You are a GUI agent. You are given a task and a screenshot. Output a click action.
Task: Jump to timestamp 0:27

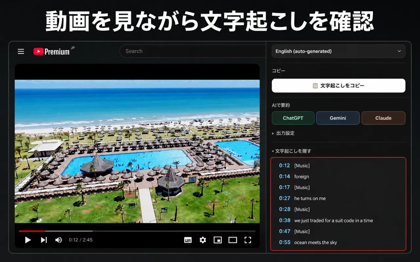pos(284,198)
